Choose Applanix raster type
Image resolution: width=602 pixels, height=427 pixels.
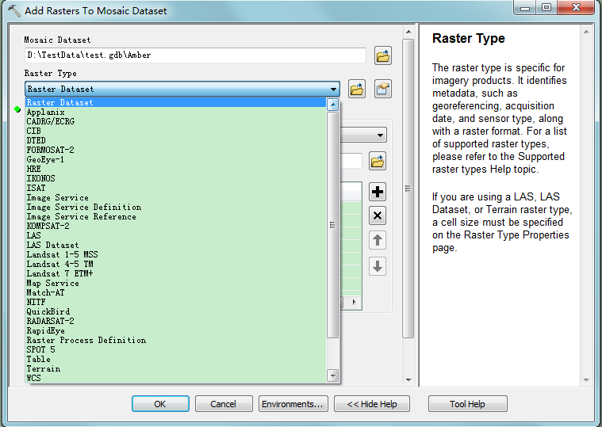pyautogui.click(x=176, y=112)
